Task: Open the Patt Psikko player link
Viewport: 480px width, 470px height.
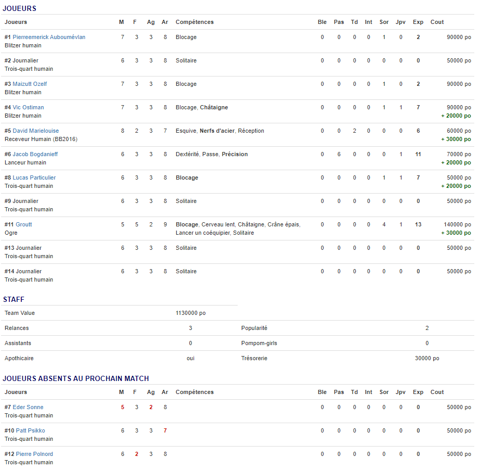Action: click(30, 431)
